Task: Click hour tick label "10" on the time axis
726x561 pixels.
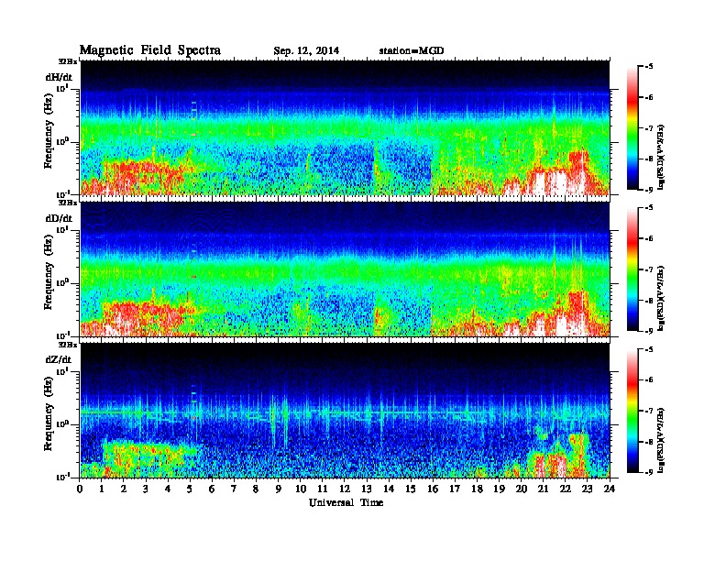Action: click(x=301, y=489)
